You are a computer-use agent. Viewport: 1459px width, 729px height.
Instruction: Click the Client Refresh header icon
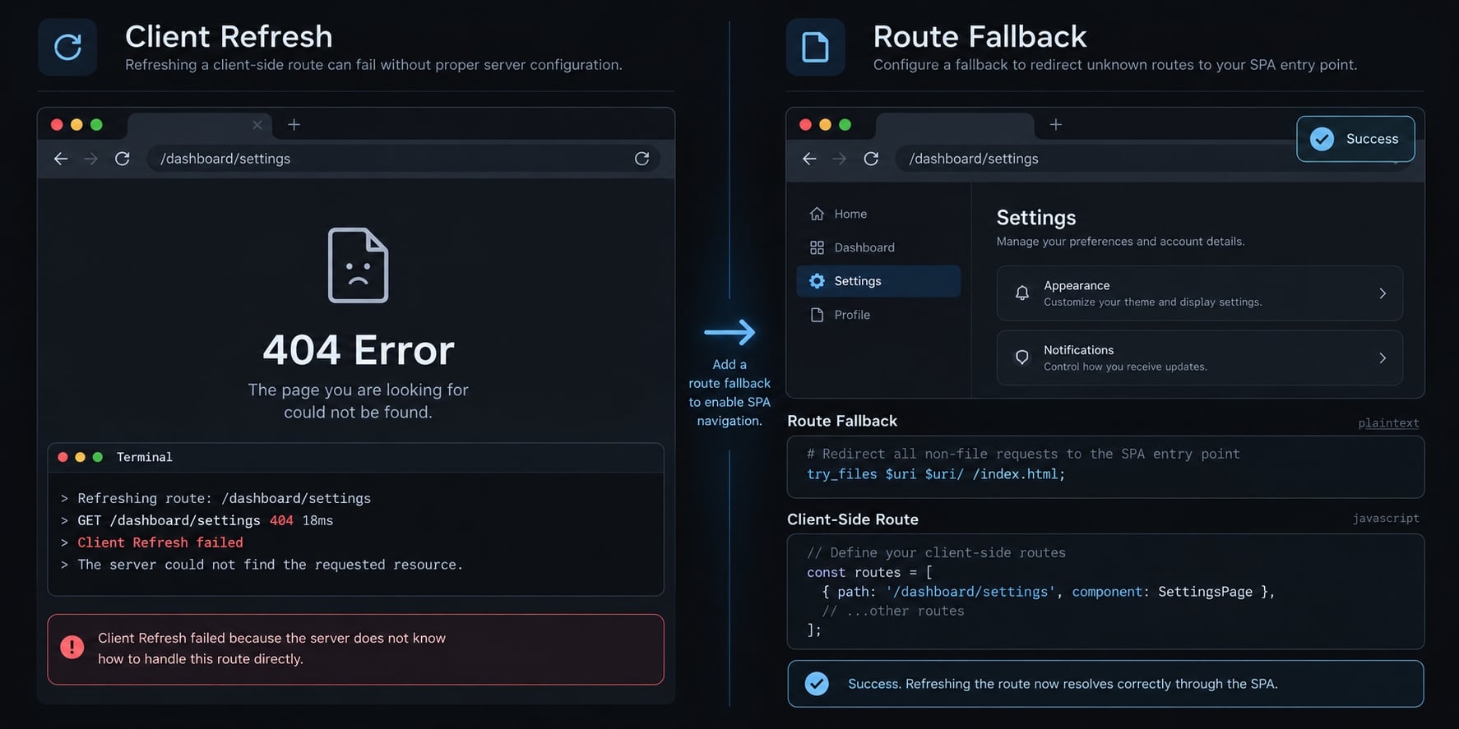[x=67, y=47]
